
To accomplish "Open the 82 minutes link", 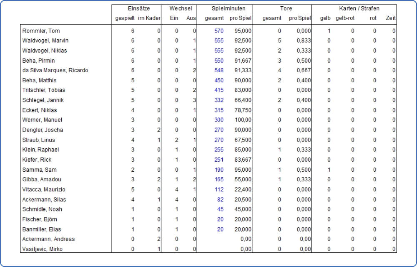I will 220,200.
